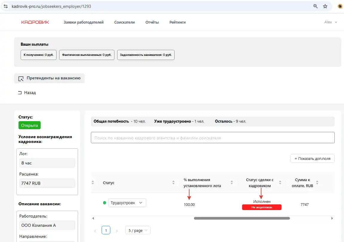Screen dimensions: 344x242
Task: Go to the Отчёты section
Action: (152, 22)
